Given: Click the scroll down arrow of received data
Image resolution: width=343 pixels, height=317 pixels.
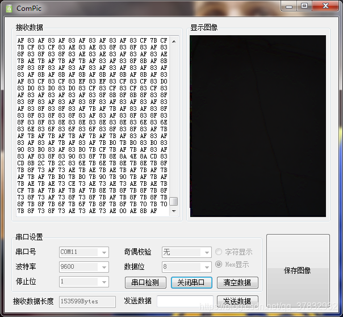Looking at the screenshot, I should pyautogui.click(x=174, y=211).
